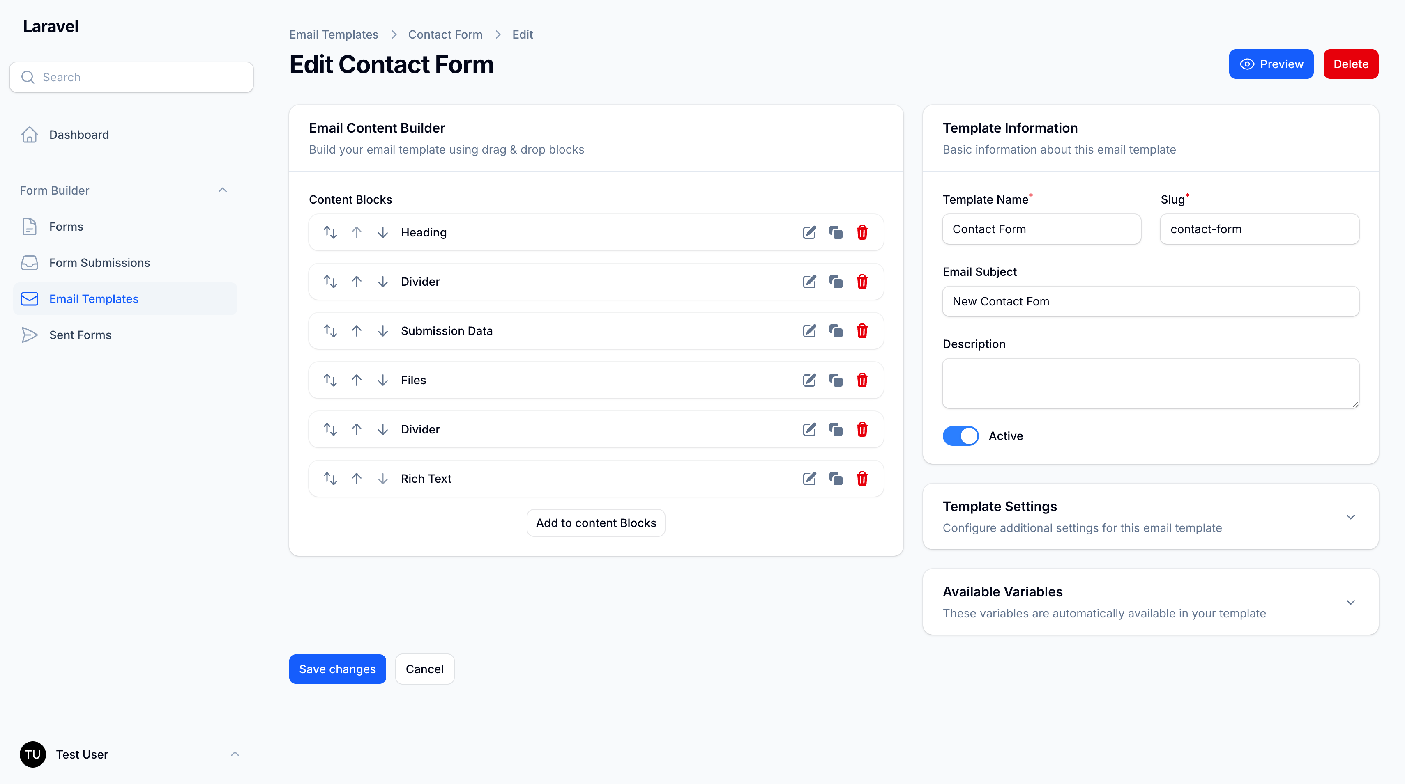
Task: Open the edit icon for the Heading block
Action: pos(809,232)
